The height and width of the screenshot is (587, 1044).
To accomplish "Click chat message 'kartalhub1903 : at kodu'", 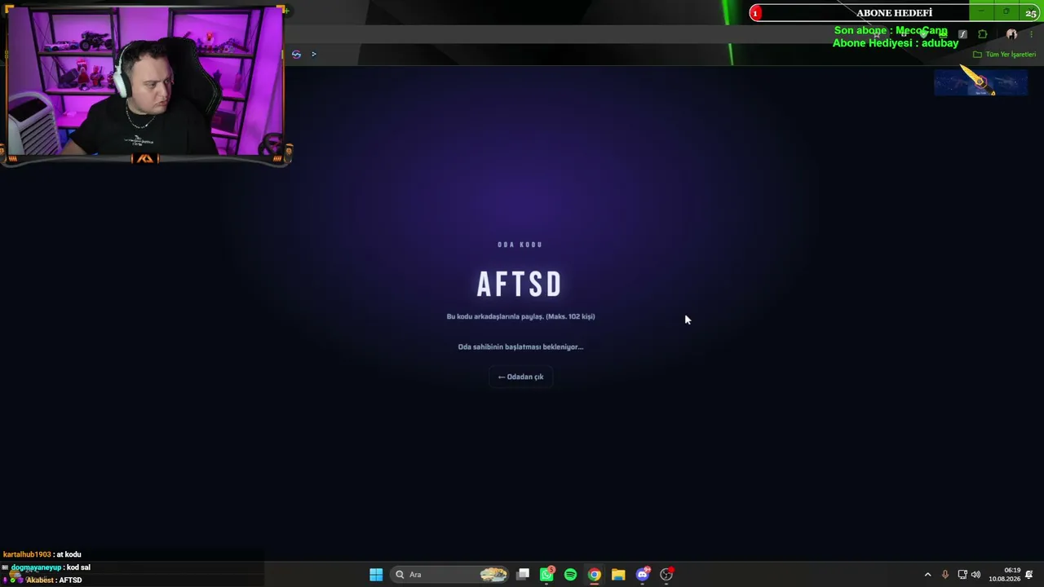I will 42,554.
